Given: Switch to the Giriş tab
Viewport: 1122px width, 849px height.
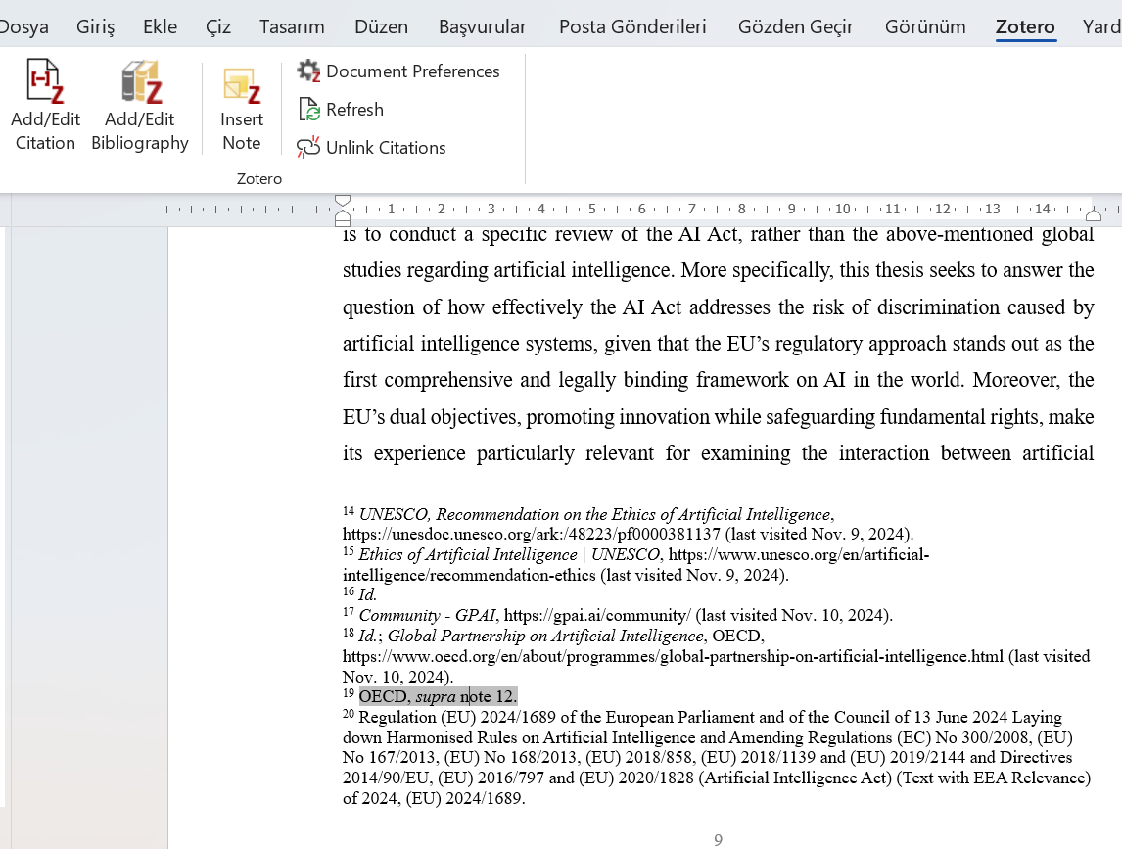Looking at the screenshot, I should point(95,27).
